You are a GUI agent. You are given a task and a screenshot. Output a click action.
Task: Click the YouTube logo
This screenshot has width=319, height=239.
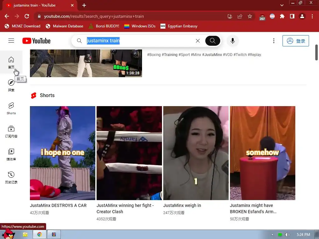[36, 41]
